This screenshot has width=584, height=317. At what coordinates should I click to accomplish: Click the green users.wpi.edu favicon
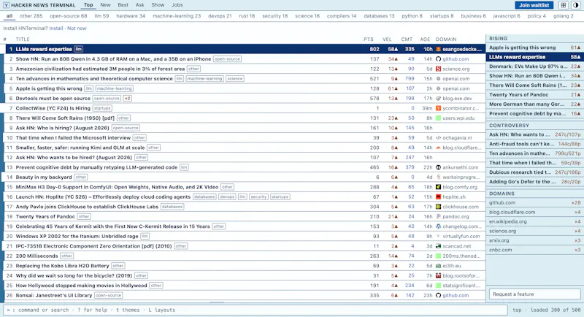coord(439,118)
